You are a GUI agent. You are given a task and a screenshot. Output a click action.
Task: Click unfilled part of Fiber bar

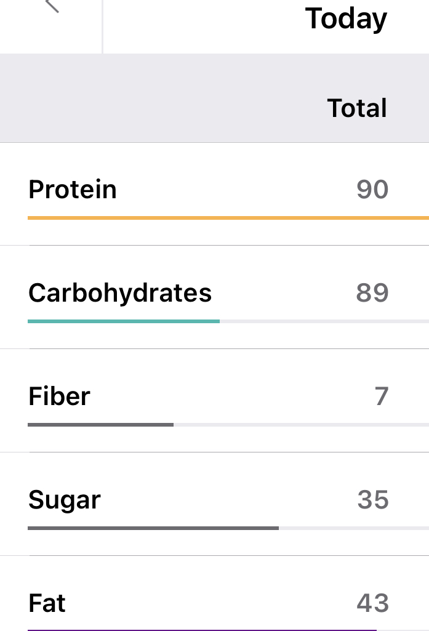[x=300, y=425]
